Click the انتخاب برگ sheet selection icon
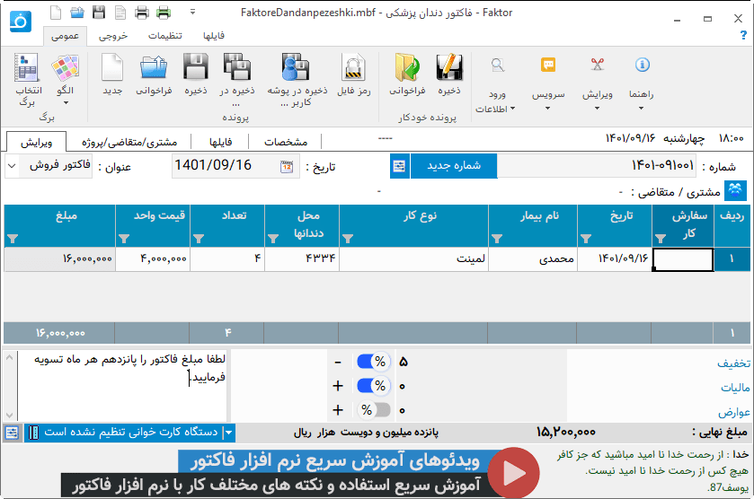The width and height of the screenshot is (754, 499). coord(26,69)
